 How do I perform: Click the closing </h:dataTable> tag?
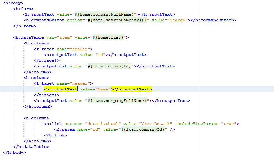tap(31, 147)
